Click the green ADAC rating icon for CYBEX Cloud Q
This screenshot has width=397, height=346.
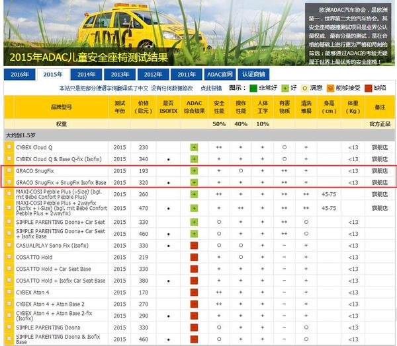pyautogui.click(x=194, y=147)
